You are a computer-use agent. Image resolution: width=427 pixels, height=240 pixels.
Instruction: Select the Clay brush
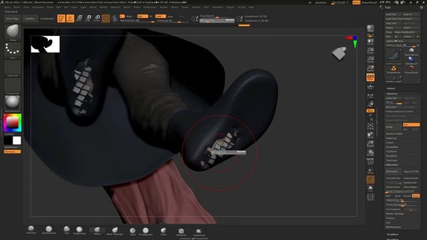click(67, 229)
